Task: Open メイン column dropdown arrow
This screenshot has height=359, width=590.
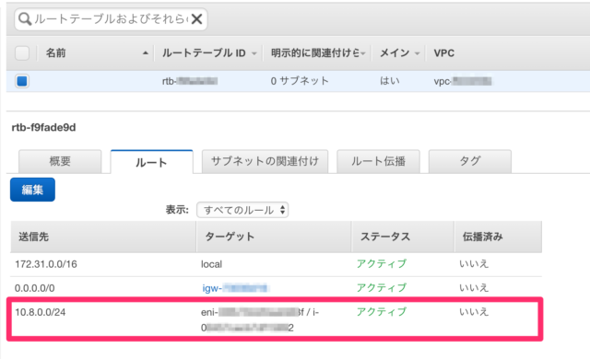Action: point(417,53)
